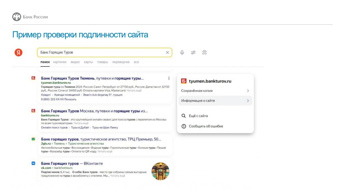Open the vk.com breadcrumb link
Viewport: 345px width, 194px height.
[x=46, y=168]
